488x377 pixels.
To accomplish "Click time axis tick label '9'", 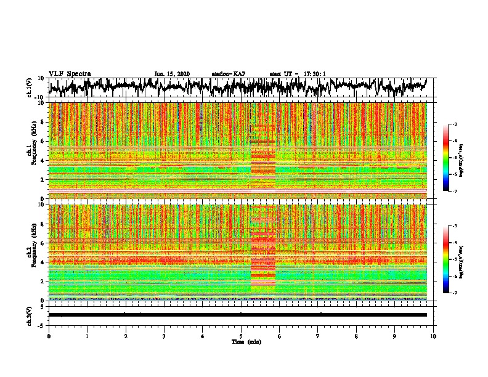I will click(394, 336).
